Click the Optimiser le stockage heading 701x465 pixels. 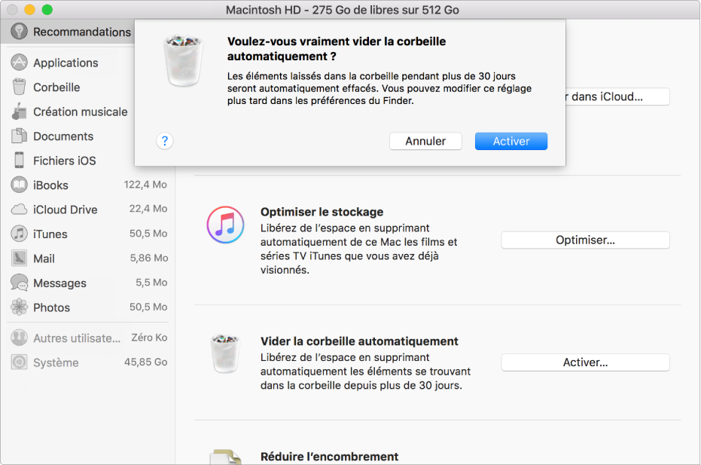(x=322, y=212)
